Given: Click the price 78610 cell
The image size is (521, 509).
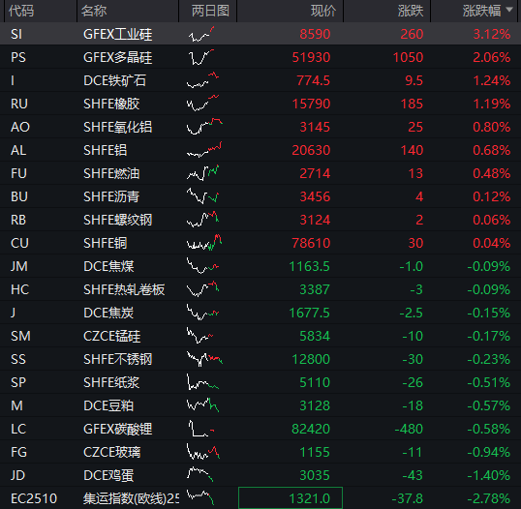Looking at the screenshot, I should click(x=311, y=244).
